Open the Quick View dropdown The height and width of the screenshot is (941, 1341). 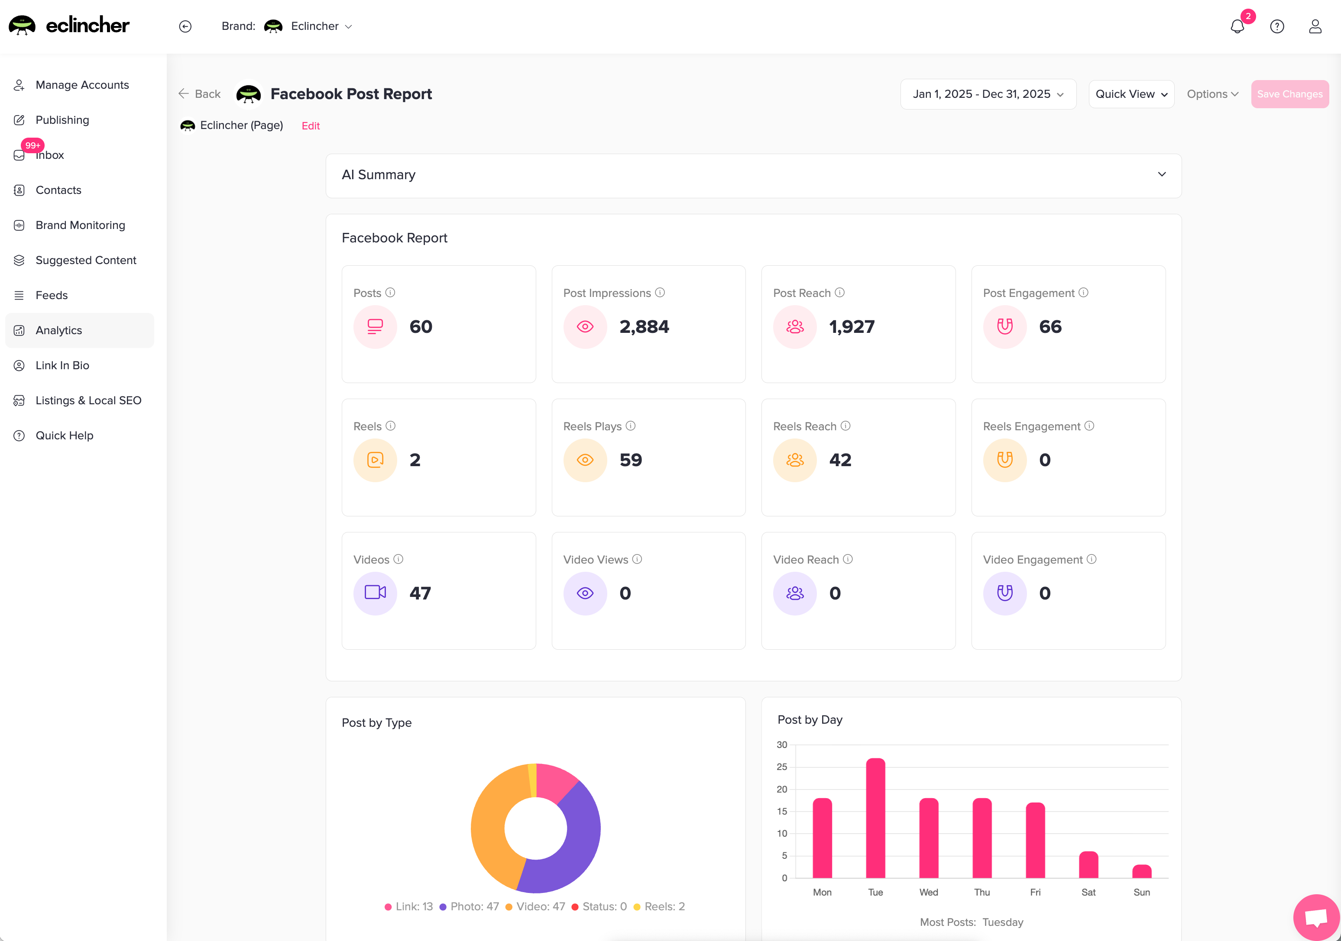tap(1131, 94)
